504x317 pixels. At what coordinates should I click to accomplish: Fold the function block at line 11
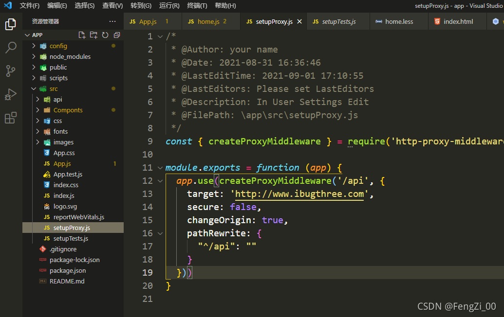coord(160,168)
